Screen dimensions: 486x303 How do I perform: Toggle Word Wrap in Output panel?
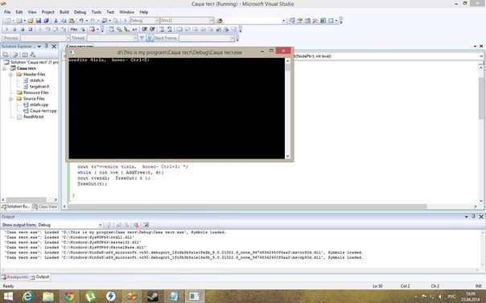(x=146, y=225)
